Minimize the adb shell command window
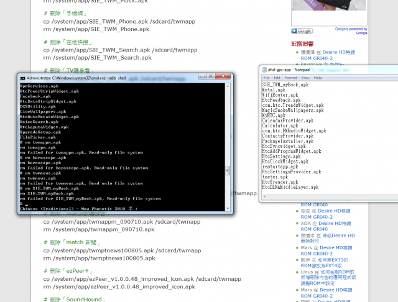 click(202, 76)
